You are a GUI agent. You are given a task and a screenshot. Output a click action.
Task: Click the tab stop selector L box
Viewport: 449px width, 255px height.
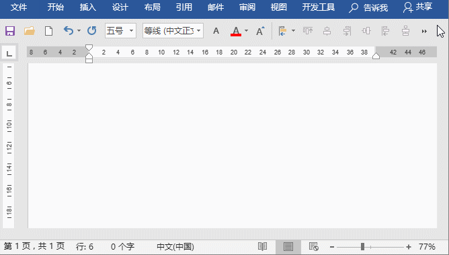[x=9, y=53]
